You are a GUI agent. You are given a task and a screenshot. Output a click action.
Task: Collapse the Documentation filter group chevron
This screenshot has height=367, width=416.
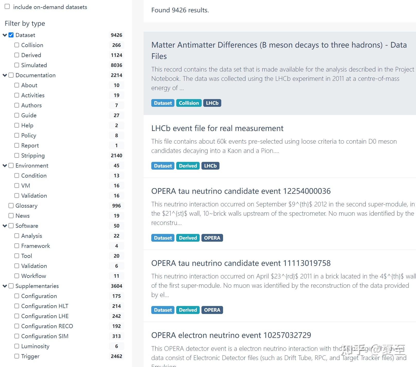[5, 75]
